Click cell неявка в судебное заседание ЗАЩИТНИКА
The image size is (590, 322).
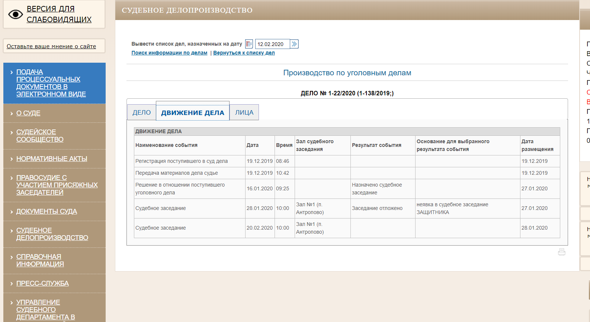point(468,208)
